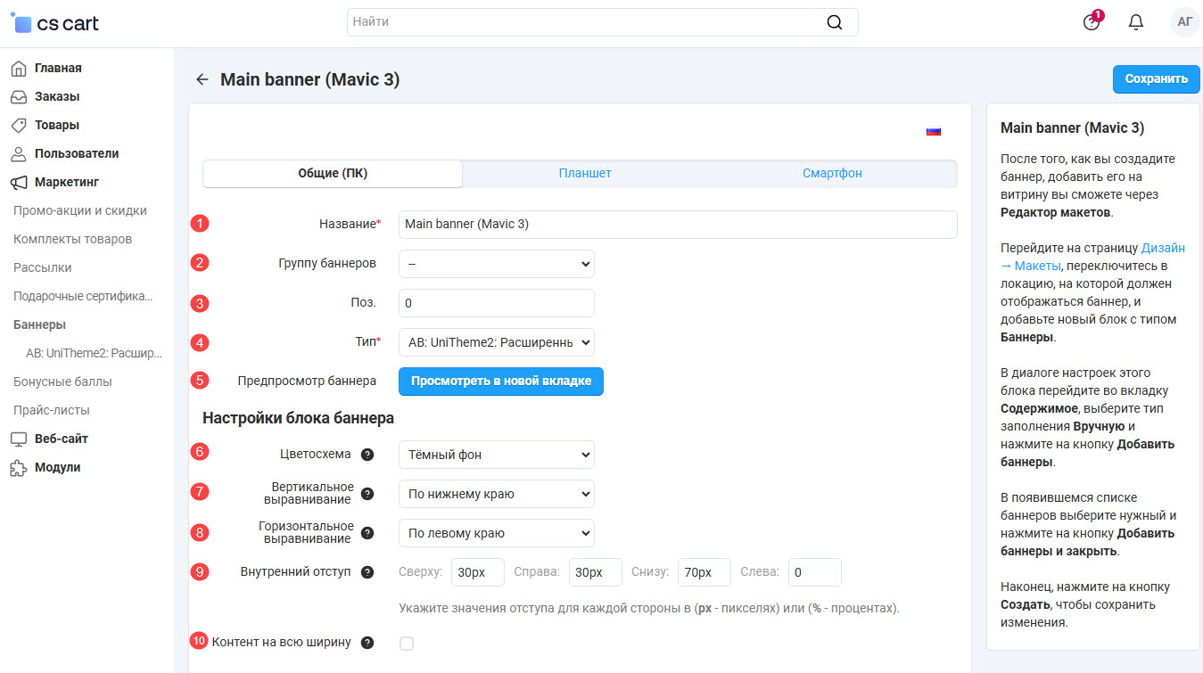Click the Сохранить button
The height and width of the screenshot is (673, 1203).
click(x=1156, y=78)
